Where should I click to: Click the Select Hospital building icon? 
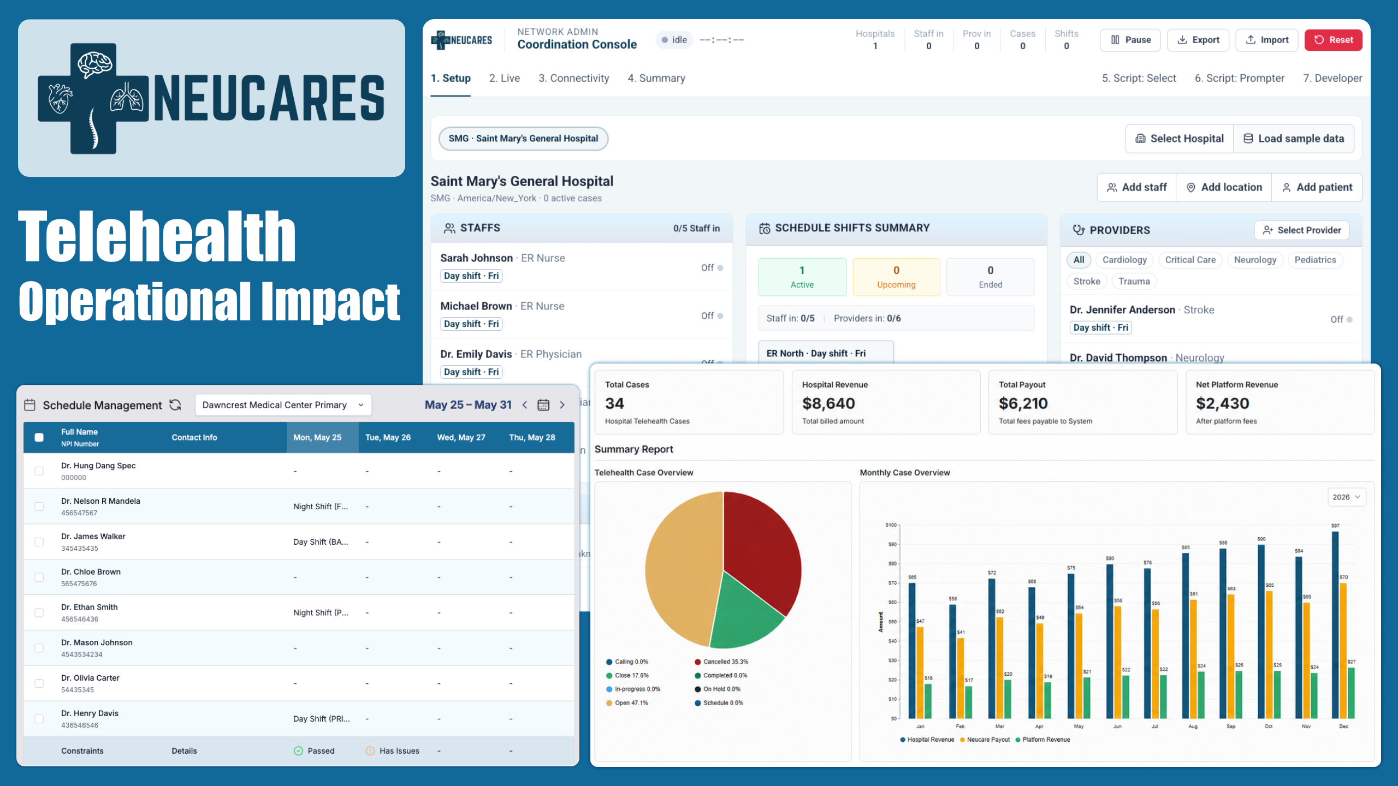[x=1140, y=139]
